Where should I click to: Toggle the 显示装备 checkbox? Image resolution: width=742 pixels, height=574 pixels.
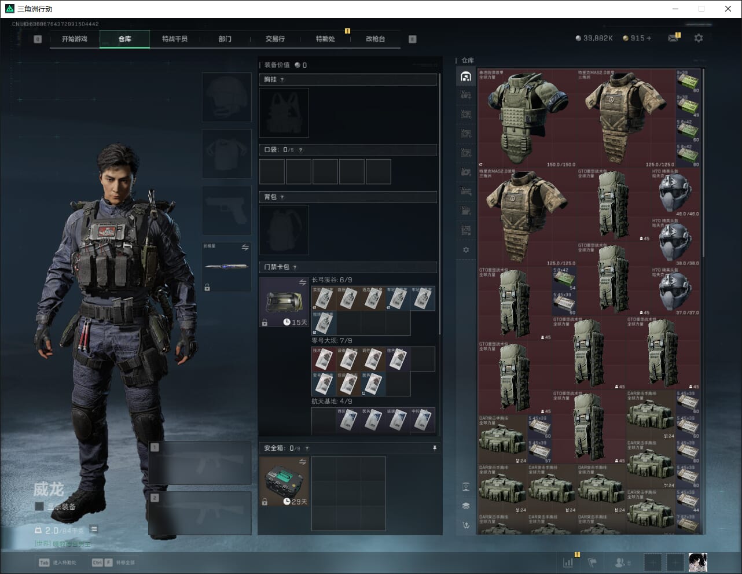click(x=39, y=506)
